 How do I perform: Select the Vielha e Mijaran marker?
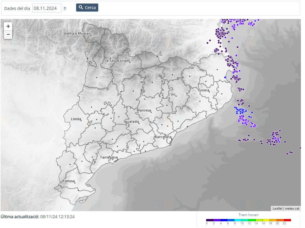coord(91,35)
